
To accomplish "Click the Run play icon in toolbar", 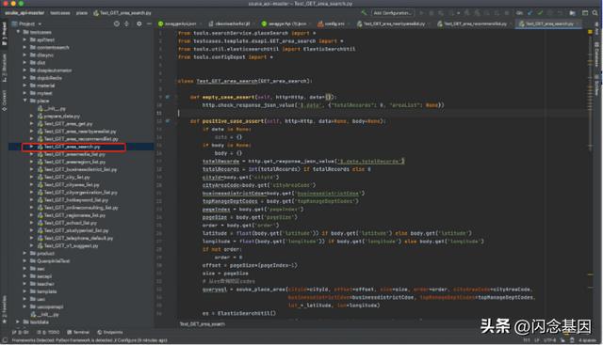I will (421, 13).
